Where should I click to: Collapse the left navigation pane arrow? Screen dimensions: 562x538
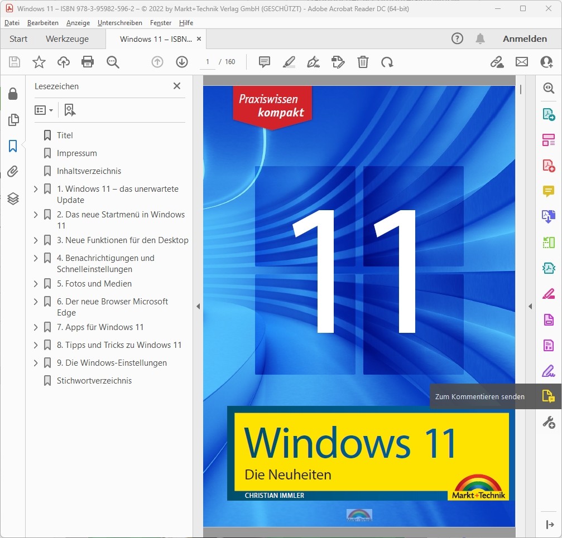(x=198, y=306)
